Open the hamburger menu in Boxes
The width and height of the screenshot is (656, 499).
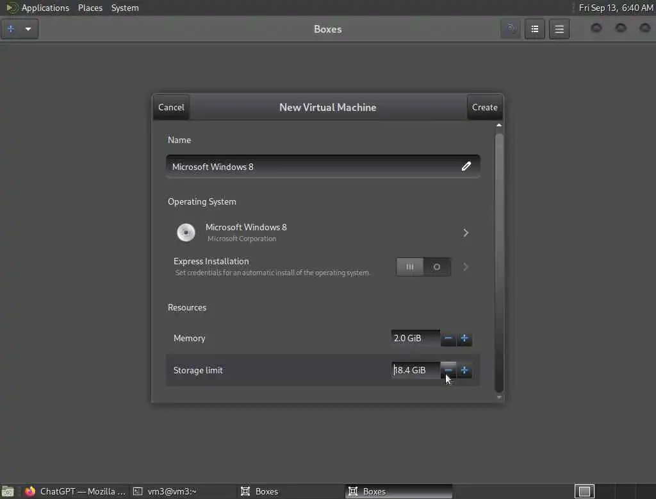tap(559, 29)
